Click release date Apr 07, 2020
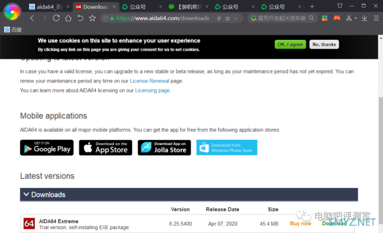Image resolution: width=383 pixels, height=233 pixels. point(222,224)
